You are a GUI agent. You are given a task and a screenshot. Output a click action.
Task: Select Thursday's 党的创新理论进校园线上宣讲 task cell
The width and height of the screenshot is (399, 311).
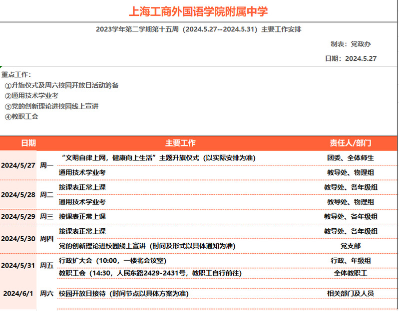(x=147, y=246)
